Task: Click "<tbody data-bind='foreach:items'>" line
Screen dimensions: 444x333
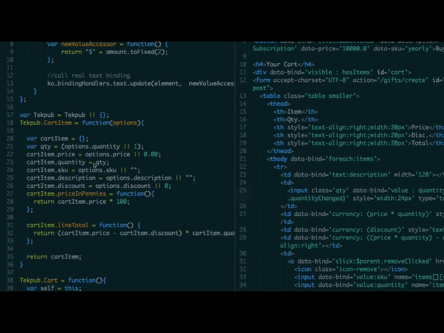Action: (x=323, y=159)
